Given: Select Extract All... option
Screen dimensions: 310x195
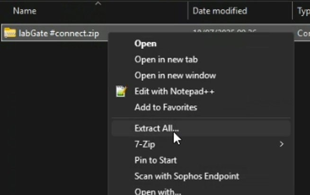Looking at the screenshot, I should [201, 129].
